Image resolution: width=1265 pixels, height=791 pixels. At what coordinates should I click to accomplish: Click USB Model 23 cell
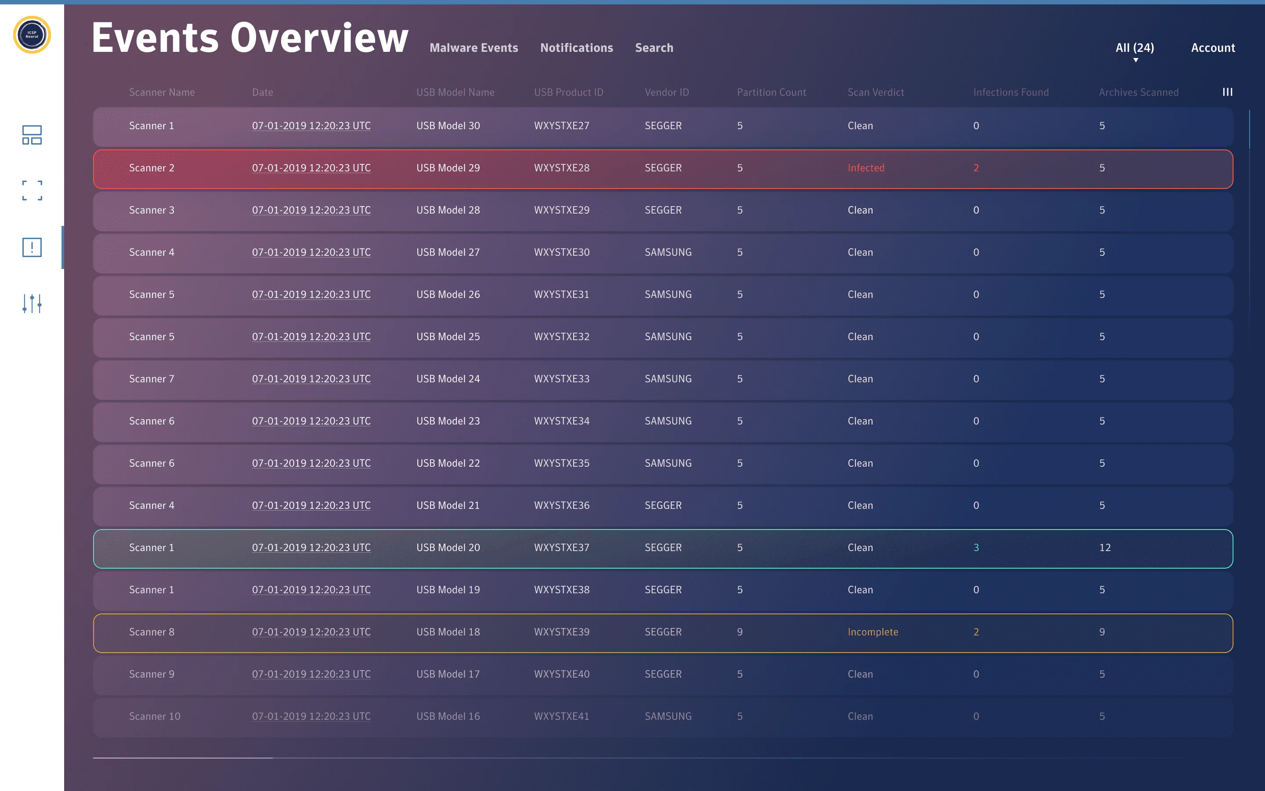click(448, 421)
